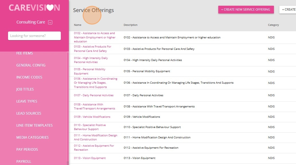296x165 pixels.
Task: Open 0104 High Intensity Daily Personal Activities link
Action: tap(91, 60)
